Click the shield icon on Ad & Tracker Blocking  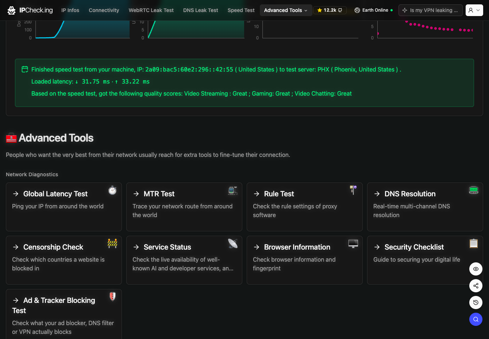tap(112, 296)
